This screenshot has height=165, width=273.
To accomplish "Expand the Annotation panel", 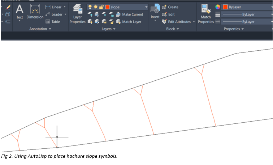I will pyautogui.click(x=40, y=29).
